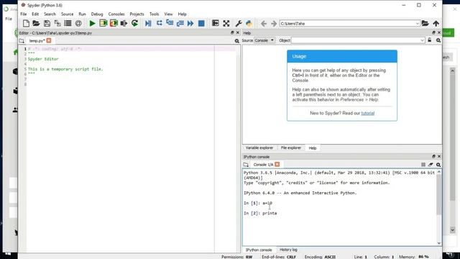The image size is (460, 259).
Task: Close the temp.py editor tab
Action: pyautogui.click(x=49, y=40)
